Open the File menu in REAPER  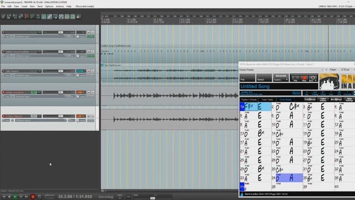[x=3, y=6]
